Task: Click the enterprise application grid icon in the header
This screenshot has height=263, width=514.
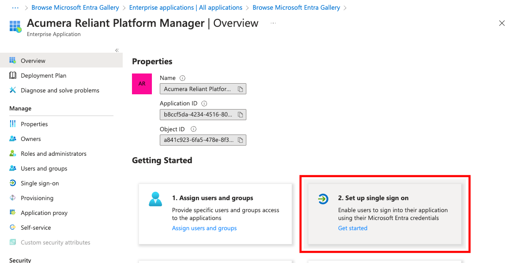Action: point(15,26)
